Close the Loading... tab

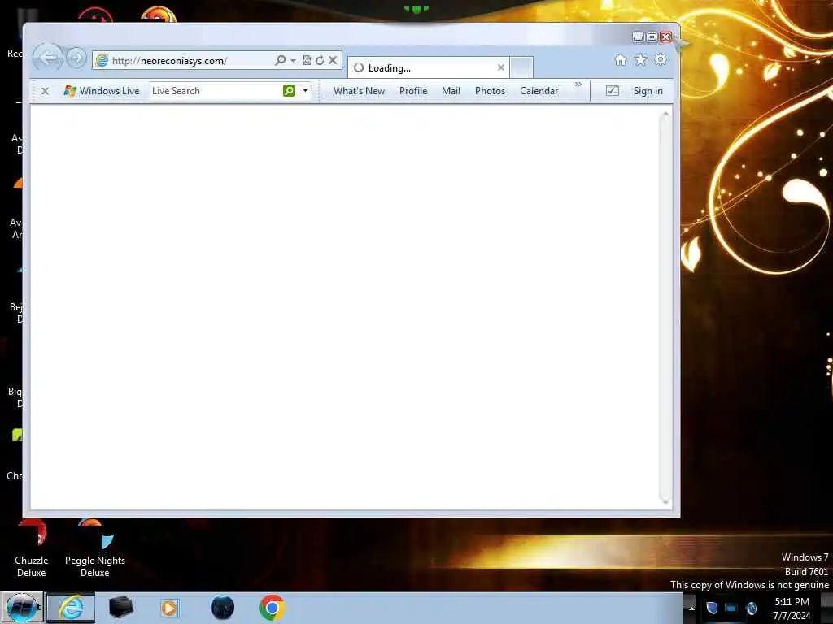point(500,67)
